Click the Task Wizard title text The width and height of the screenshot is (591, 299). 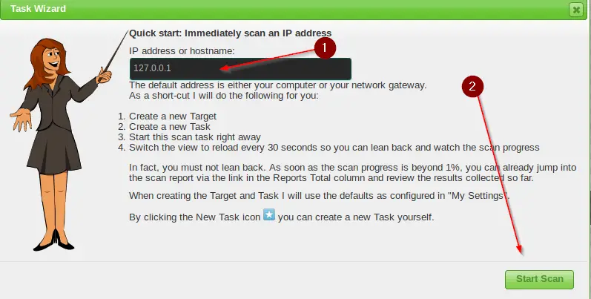click(x=38, y=9)
